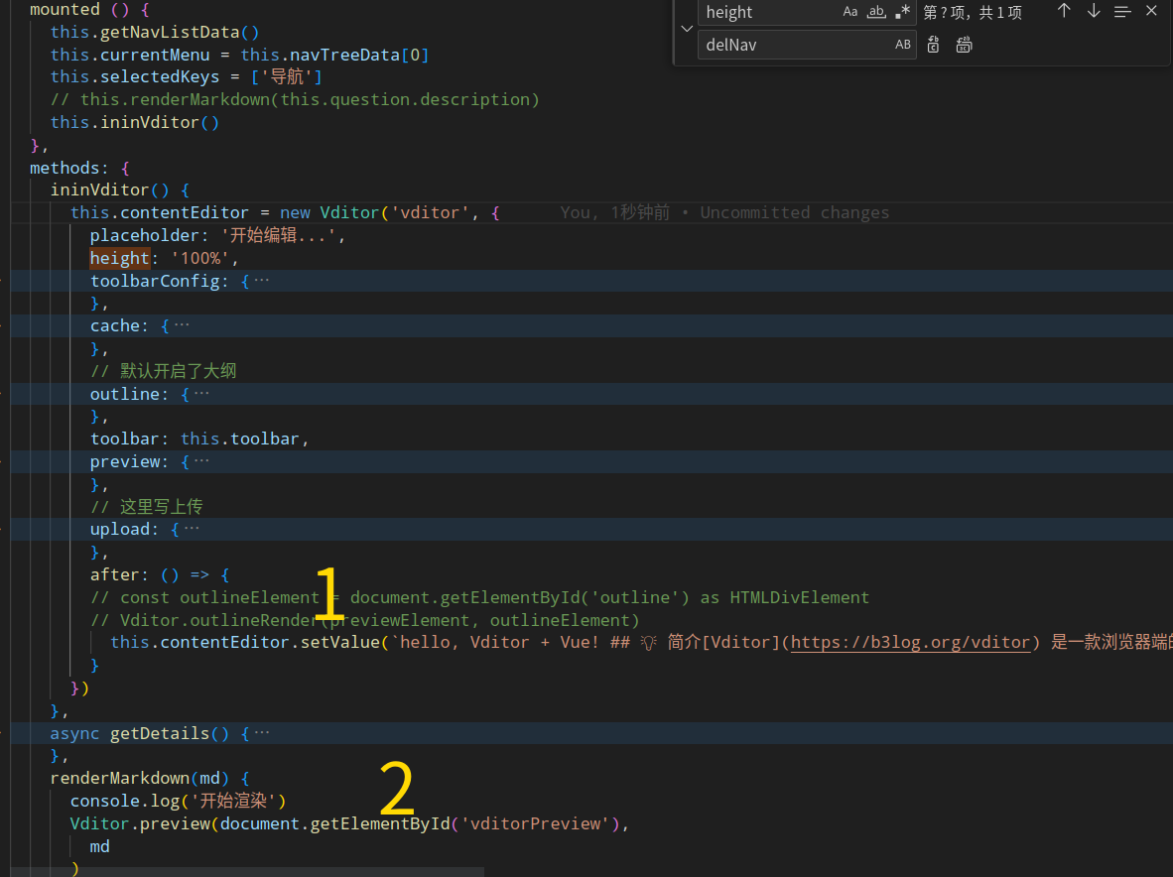This screenshot has height=877, width=1173.
Task: Open the b3log.org/vditor link
Action: click(x=910, y=642)
